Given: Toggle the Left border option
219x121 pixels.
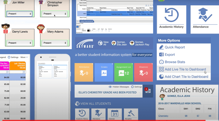Looking at the screenshot, I should tap(99, 30).
